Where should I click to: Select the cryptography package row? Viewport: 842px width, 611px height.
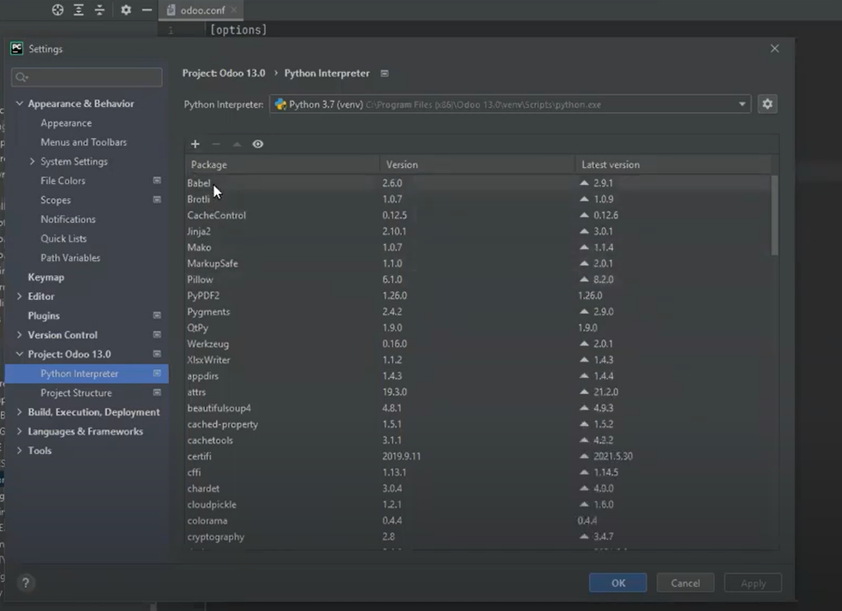coord(478,536)
